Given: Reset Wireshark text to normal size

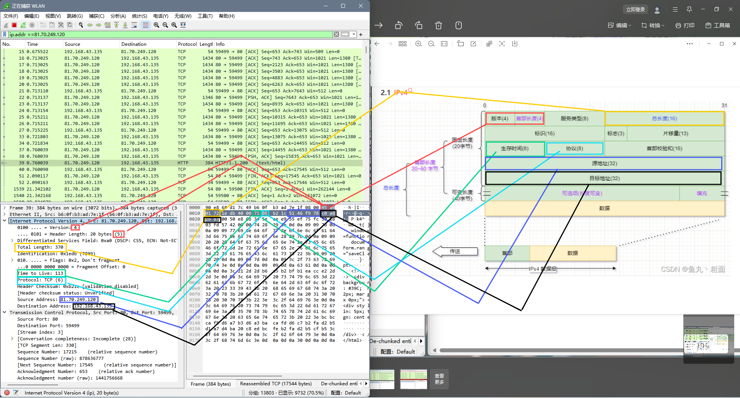Looking at the screenshot, I should 174,25.
